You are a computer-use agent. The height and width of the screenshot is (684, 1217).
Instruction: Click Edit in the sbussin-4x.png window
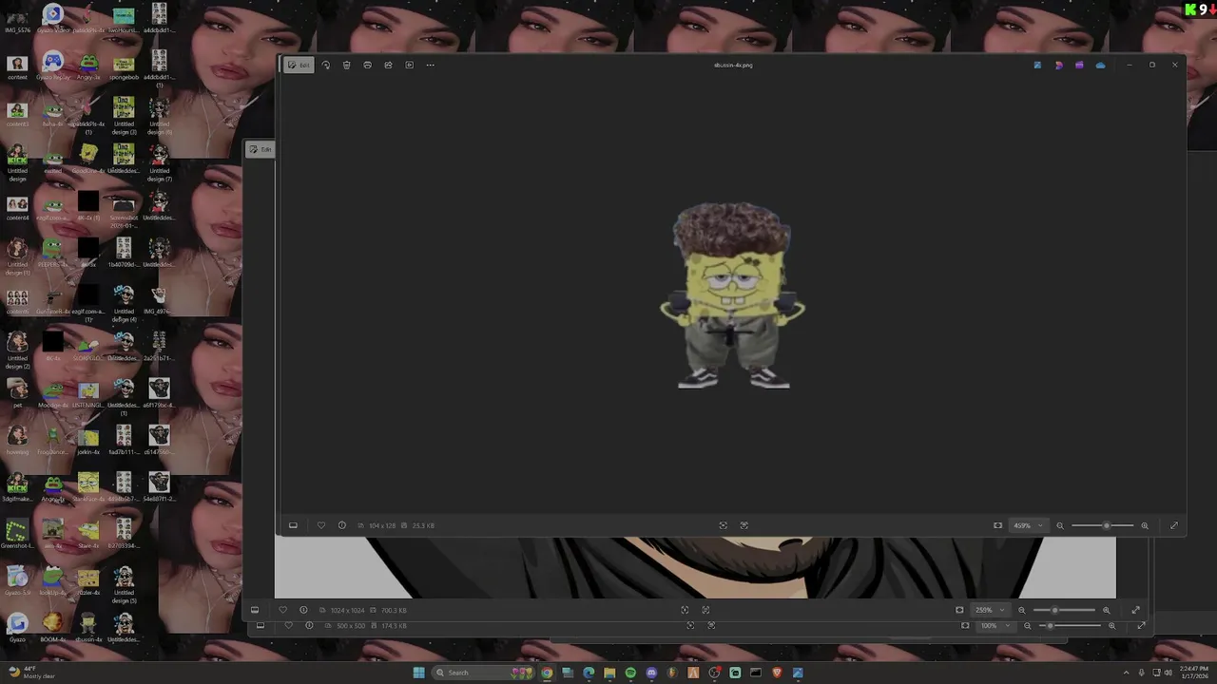pyautogui.click(x=299, y=65)
